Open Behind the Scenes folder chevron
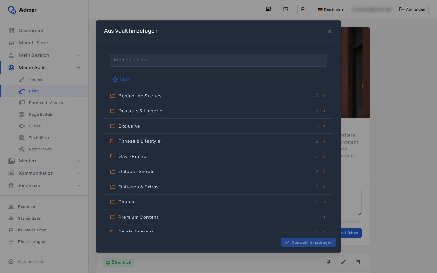 pyautogui.click(x=324, y=96)
